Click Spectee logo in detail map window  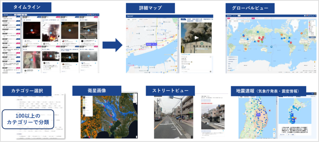tap(130, 16)
